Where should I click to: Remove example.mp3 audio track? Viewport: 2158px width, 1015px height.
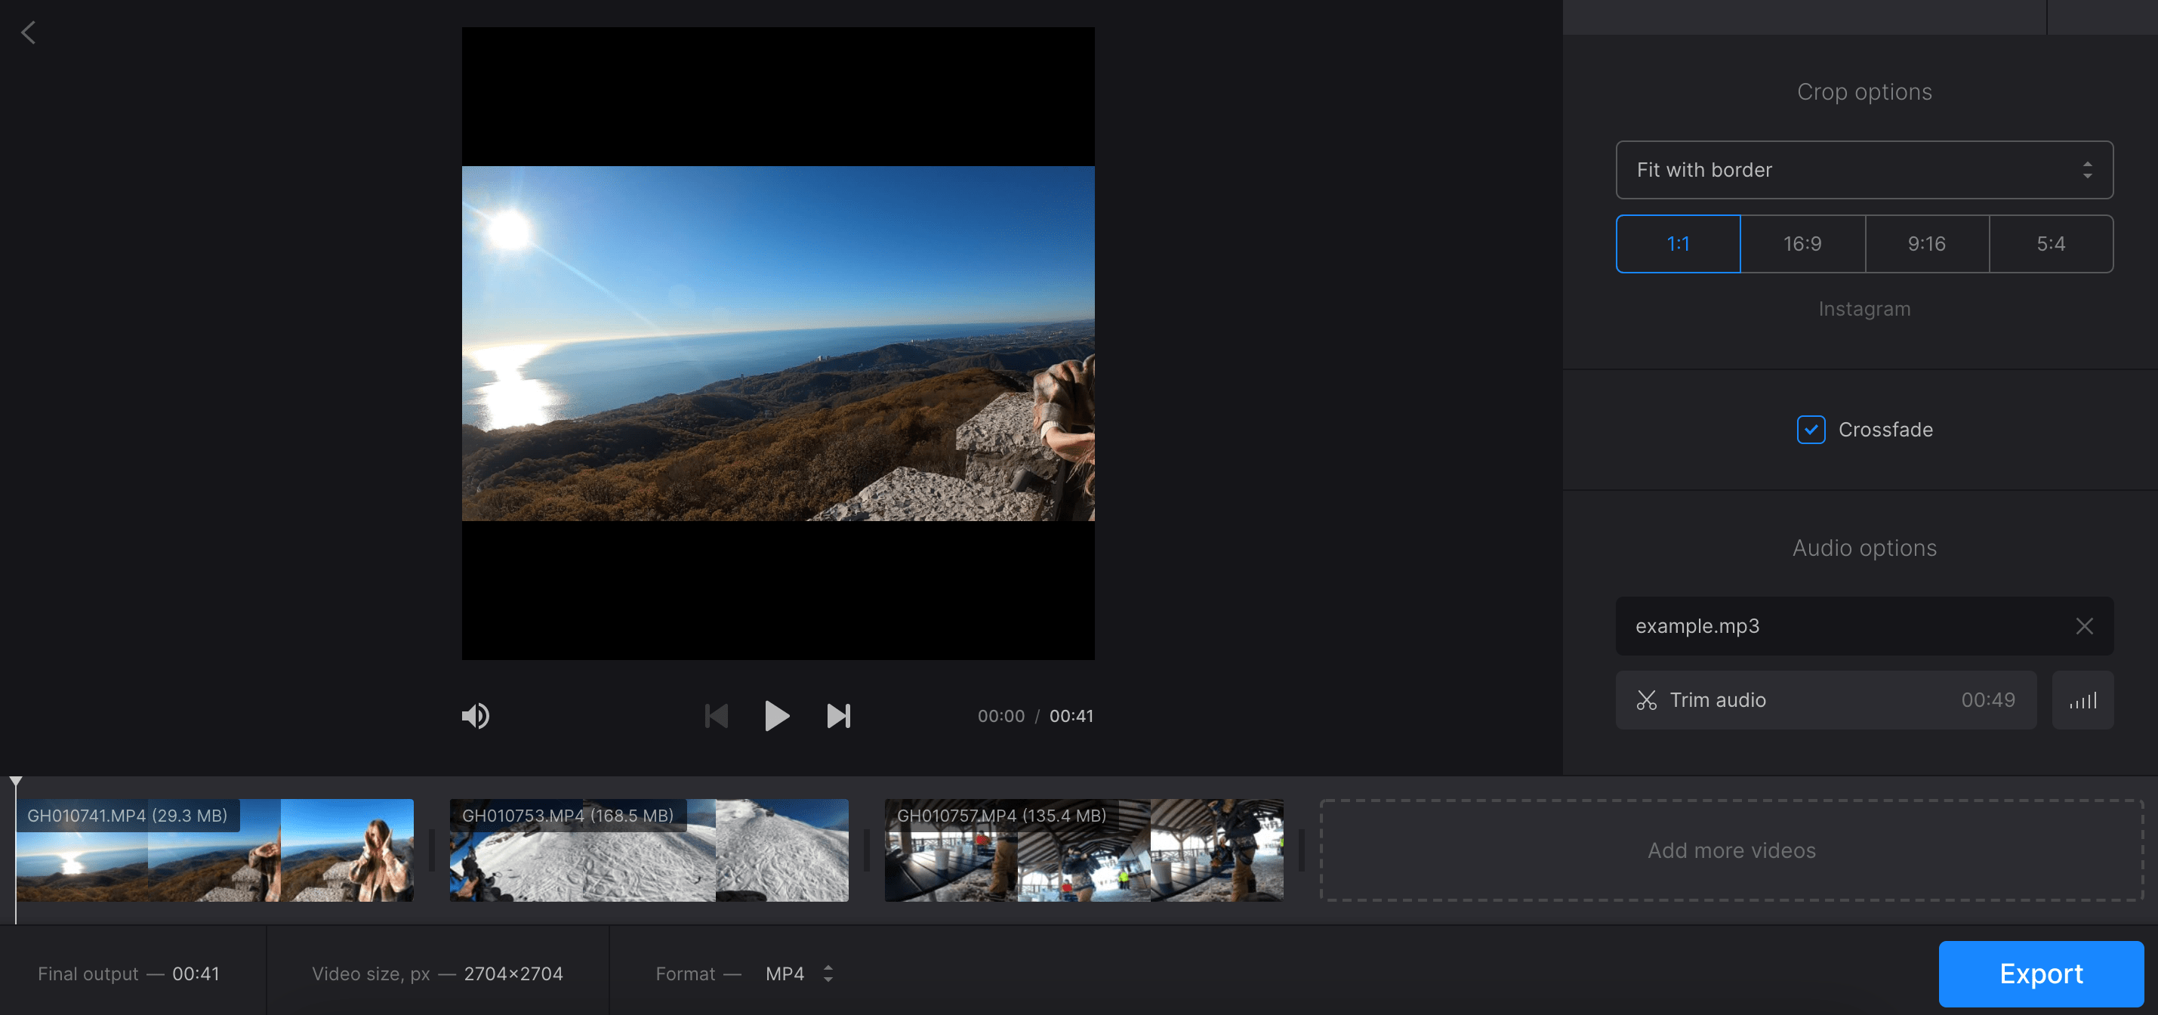[2084, 625]
